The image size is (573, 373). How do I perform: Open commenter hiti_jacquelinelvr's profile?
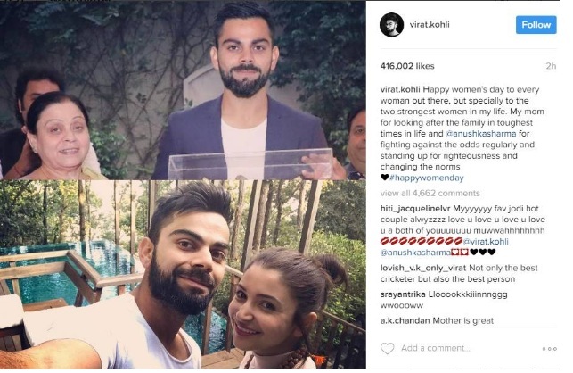[415, 209]
